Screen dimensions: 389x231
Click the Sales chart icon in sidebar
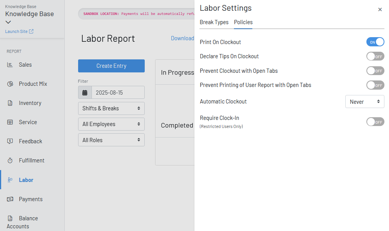pyautogui.click(x=10, y=65)
